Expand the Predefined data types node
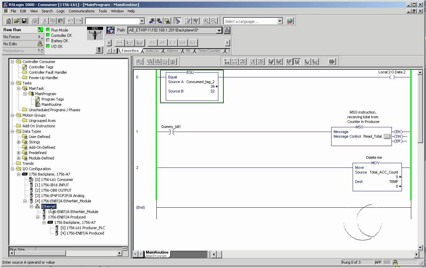The image size is (426, 268). [x=19, y=153]
